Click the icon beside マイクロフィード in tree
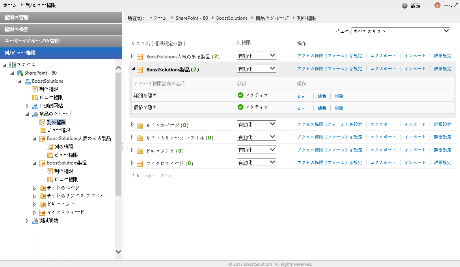Viewport: 460px width, 267px height. [43, 213]
